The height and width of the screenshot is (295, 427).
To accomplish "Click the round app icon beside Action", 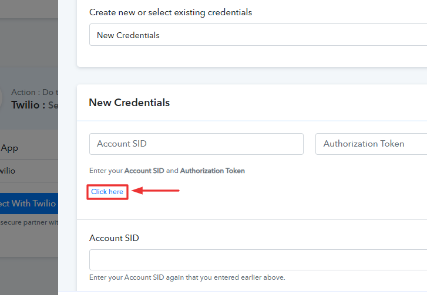I will click(1, 99).
